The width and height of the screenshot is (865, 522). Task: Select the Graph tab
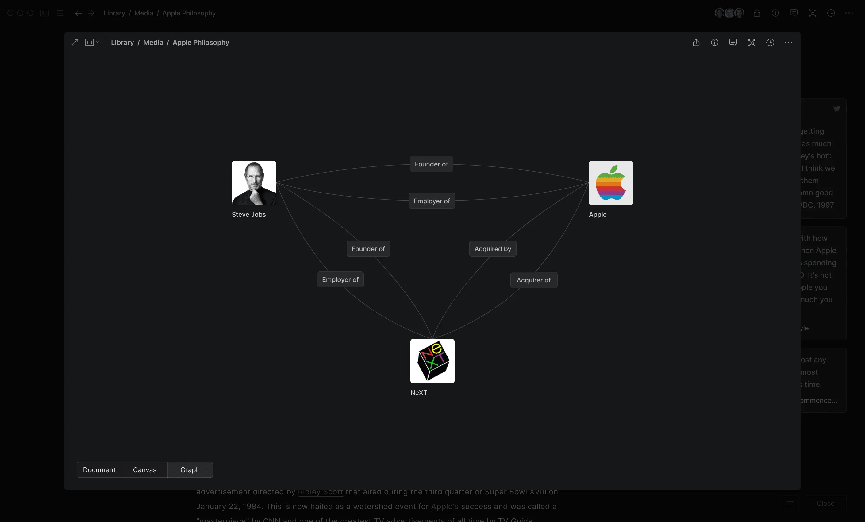190,469
